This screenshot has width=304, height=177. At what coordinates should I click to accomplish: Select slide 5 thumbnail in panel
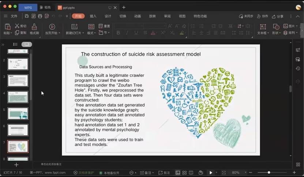(x=18, y=113)
